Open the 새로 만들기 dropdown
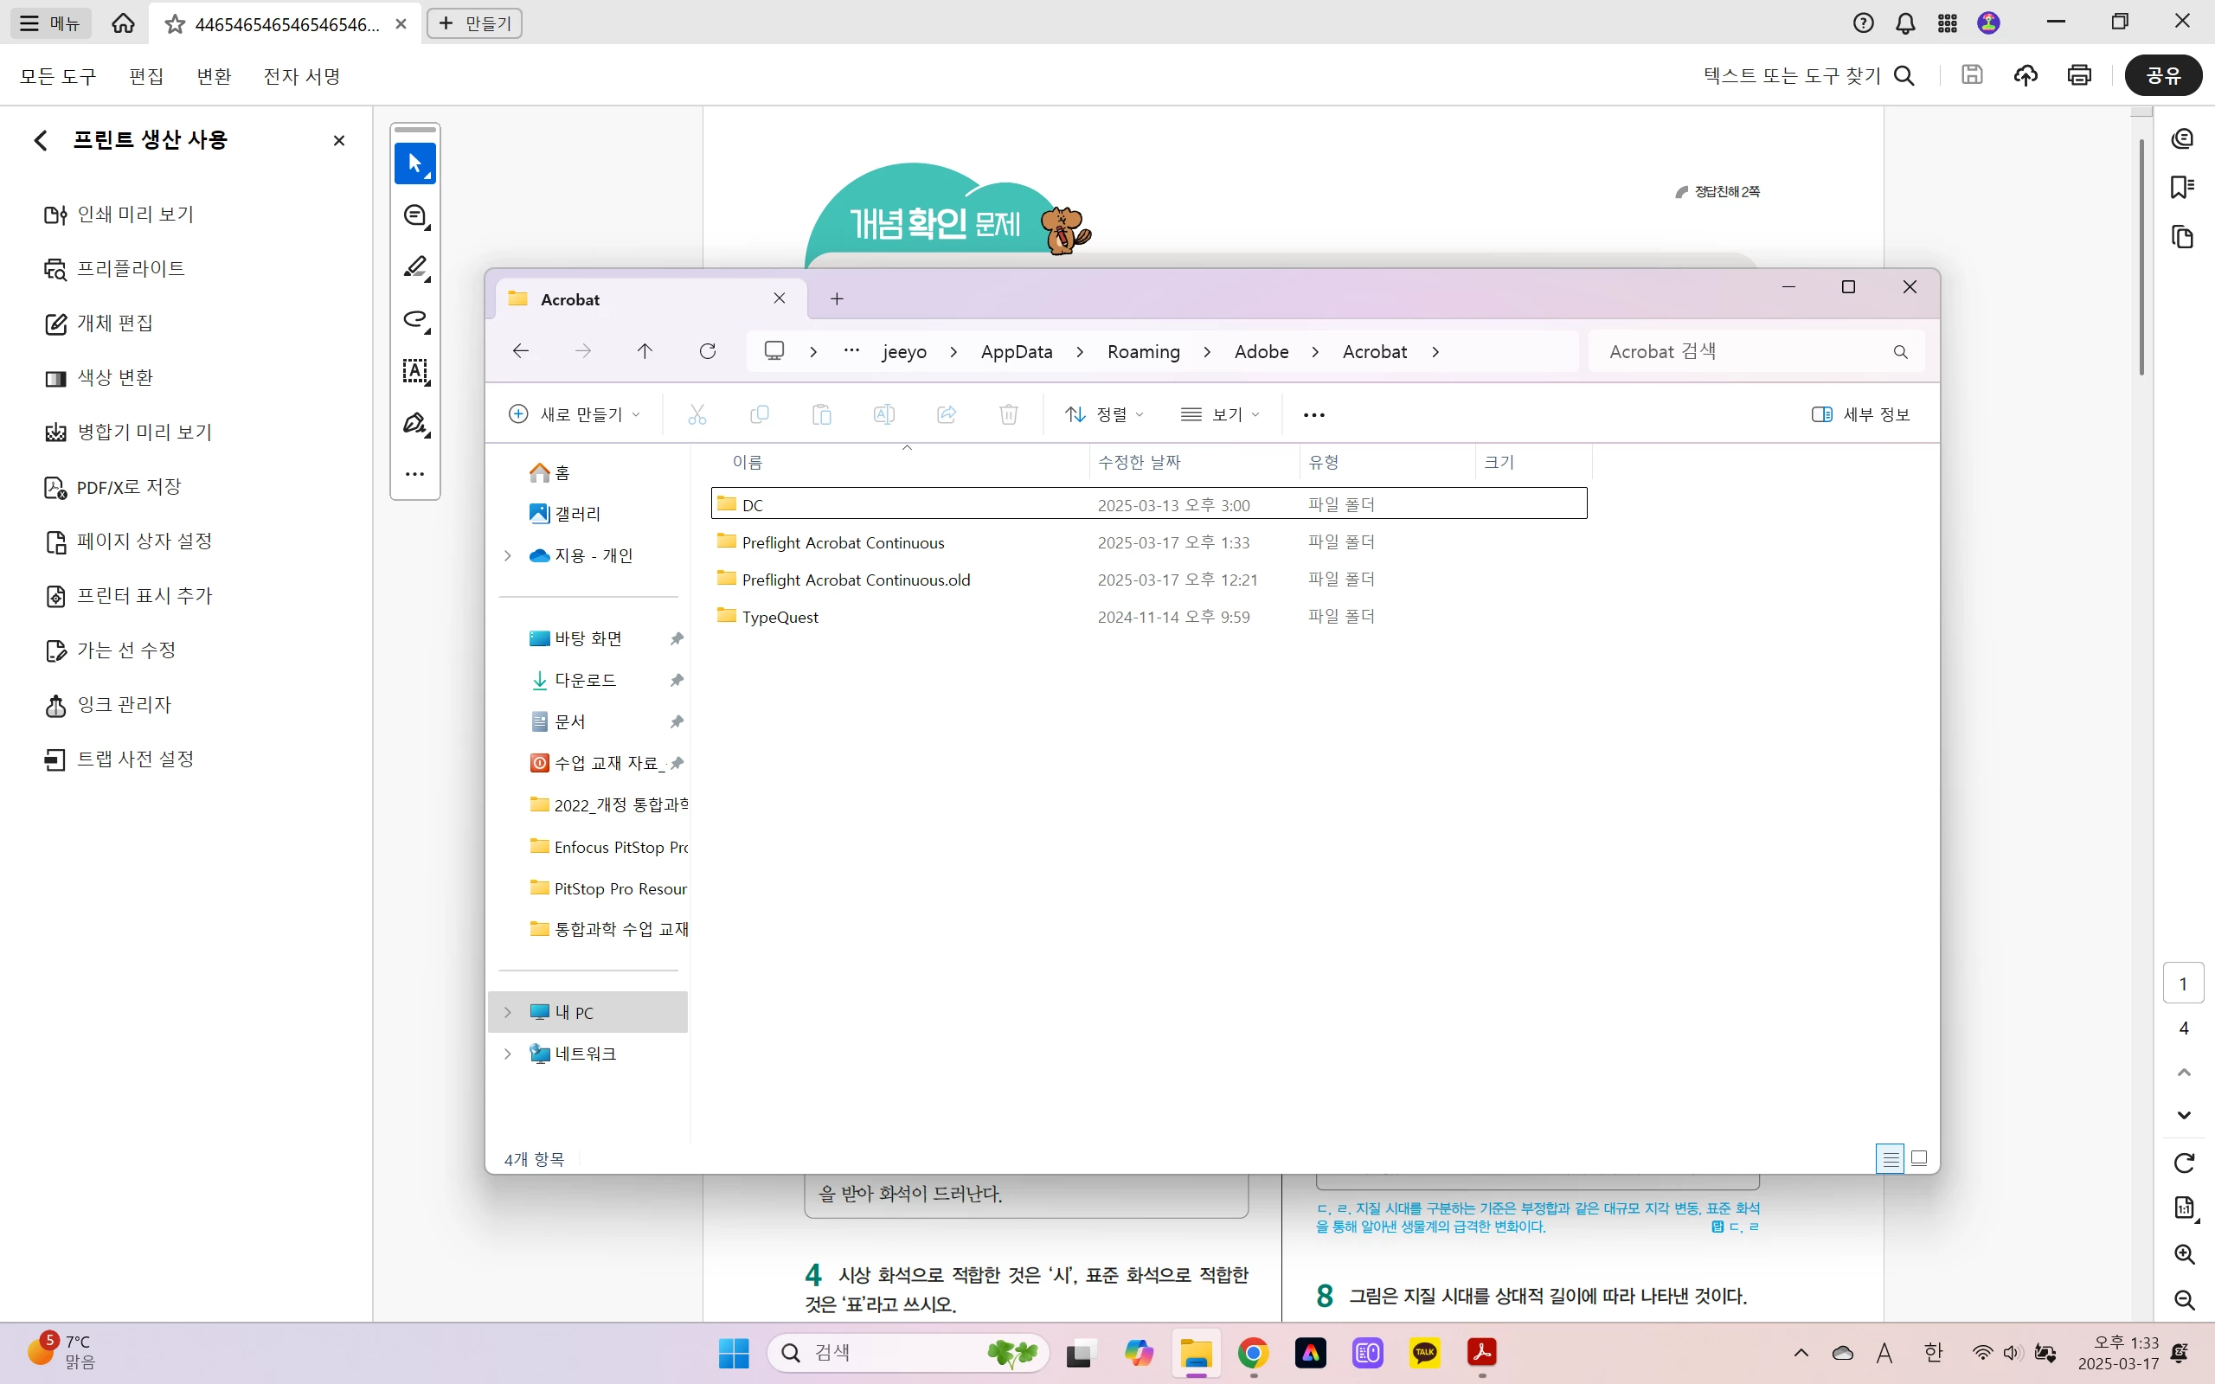This screenshot has height=1384, width=2215. tap(574, 414)
